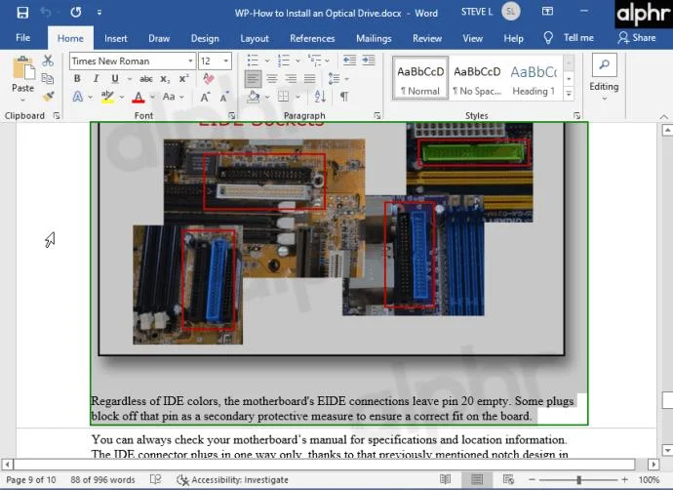Viewport: 673px width, 490px height.
Task: Apply Superscript formatting
Action: click(x=183, y=79)
